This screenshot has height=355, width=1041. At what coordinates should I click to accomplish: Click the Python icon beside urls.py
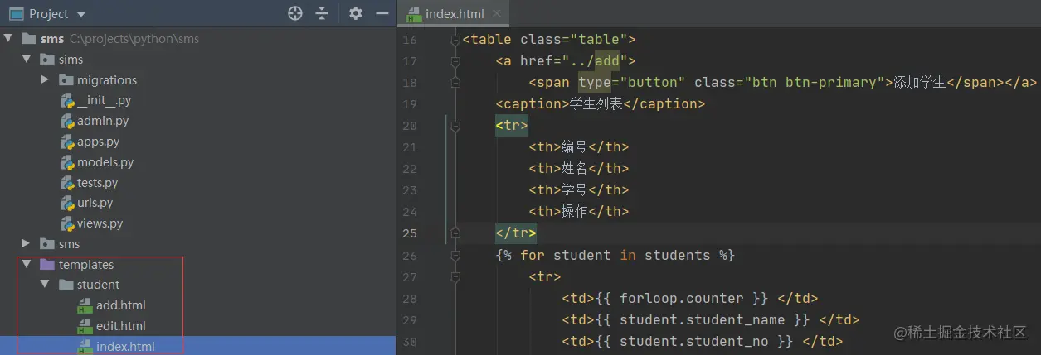67,203
